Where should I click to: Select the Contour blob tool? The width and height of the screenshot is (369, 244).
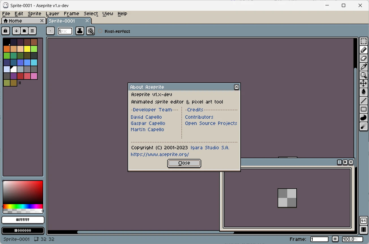coord(363,118)
